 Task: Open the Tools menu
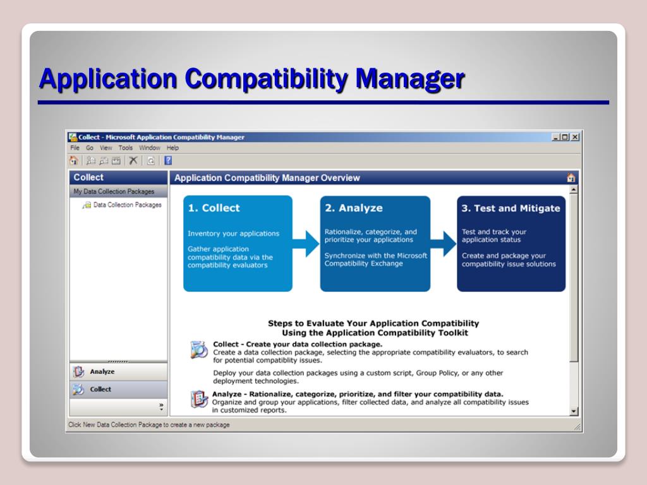(126, 148)
